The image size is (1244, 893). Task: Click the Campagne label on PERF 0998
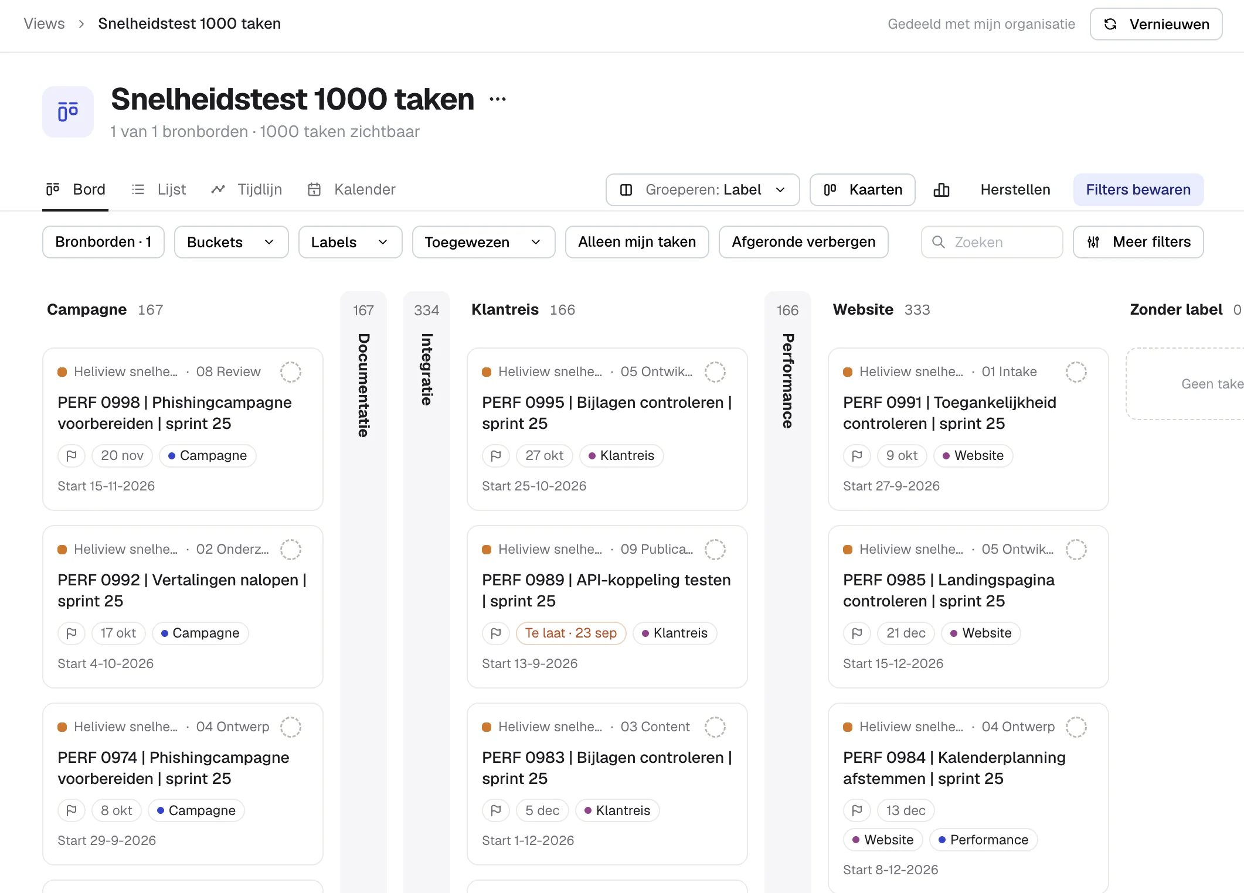(x=208, y=456)
